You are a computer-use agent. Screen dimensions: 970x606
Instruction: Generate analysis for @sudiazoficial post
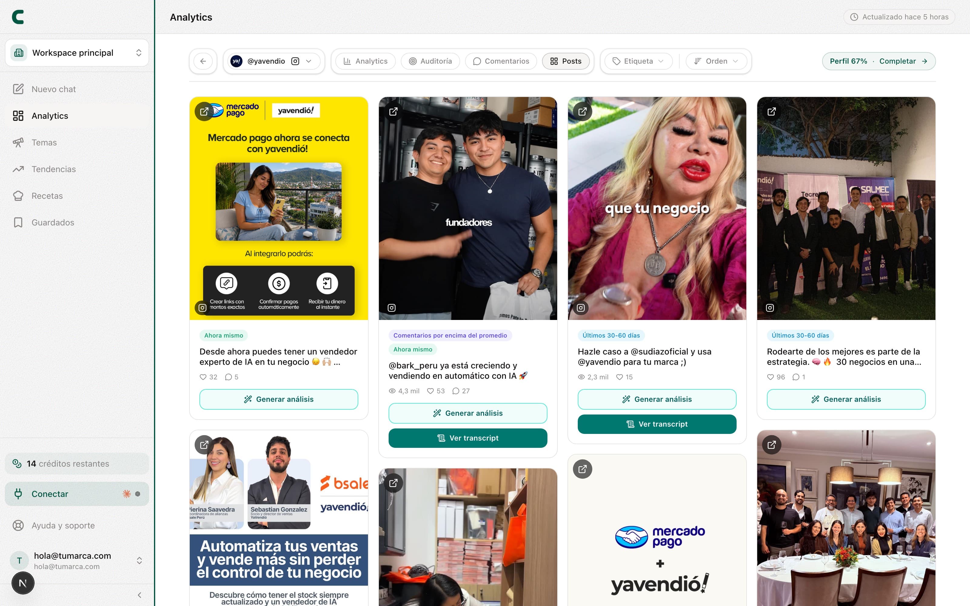point(657,399)
